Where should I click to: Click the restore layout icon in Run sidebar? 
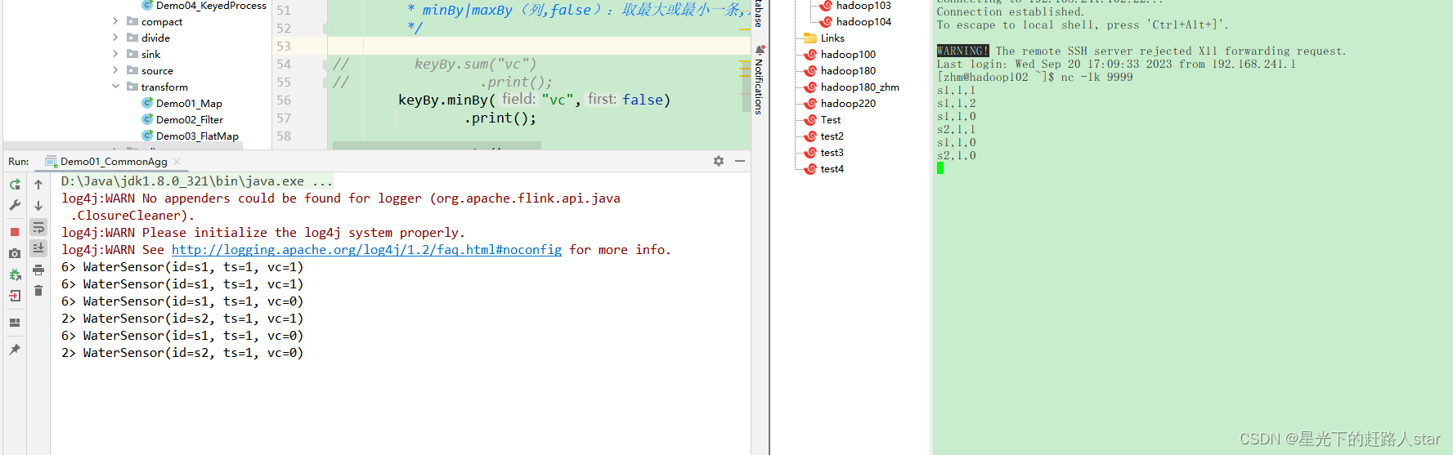[15, 323]
